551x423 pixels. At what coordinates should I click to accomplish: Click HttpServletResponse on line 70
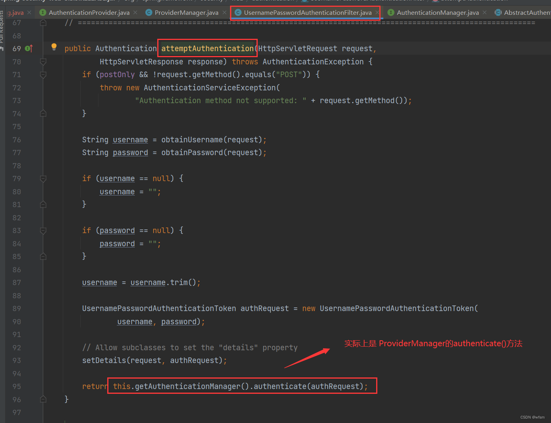pos(141,62)
